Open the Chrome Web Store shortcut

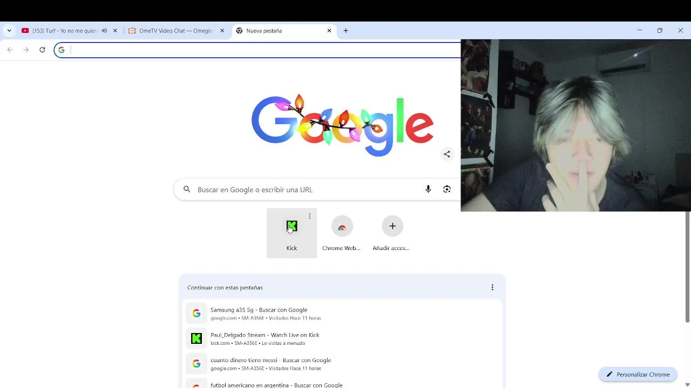pyautogui.click(x=342, y=233)
